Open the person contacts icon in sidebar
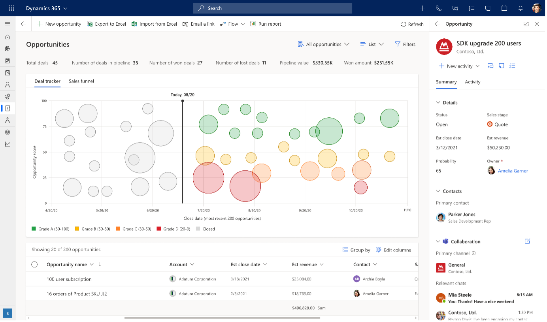The width and height of the screenshot is (547, 322). pyautogui.click(x=8, y=85)
